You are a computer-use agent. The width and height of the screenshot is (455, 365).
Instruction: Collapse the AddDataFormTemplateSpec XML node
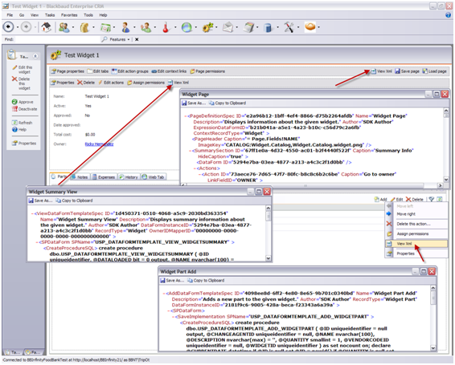coord(164,294)
